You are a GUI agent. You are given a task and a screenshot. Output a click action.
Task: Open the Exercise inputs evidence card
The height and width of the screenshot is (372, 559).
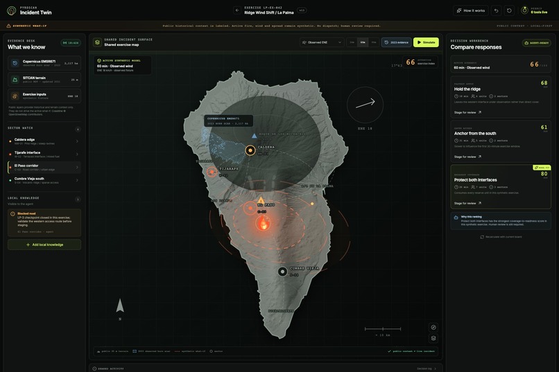[44, 96]
